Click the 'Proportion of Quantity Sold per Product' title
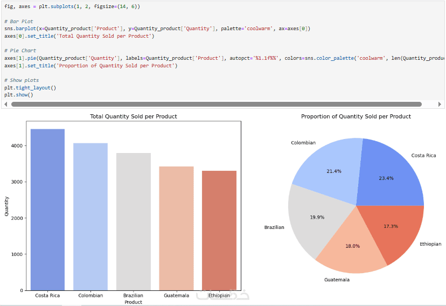Image resolution: width=446 pixels, height=306 pixels. [356, 116]
